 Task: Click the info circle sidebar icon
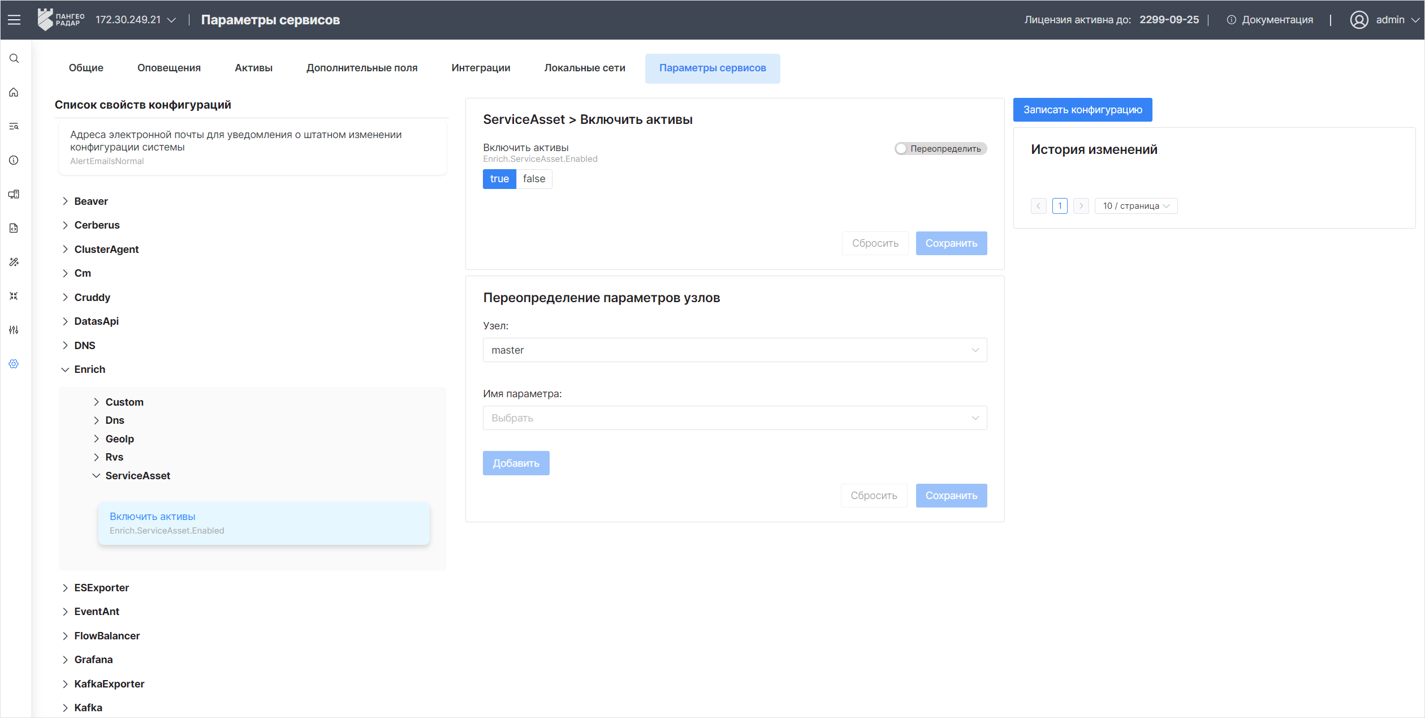click(x=14, y=160)
